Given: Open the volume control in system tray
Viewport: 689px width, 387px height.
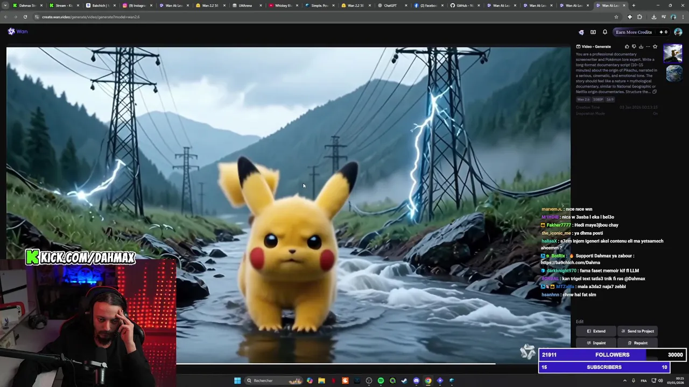Looking at the screenshot, I should [660, 381].
